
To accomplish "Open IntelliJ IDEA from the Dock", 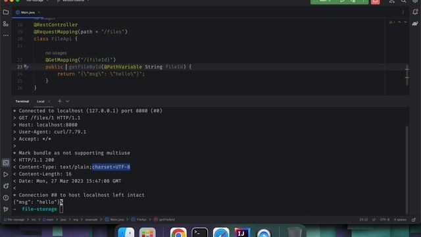I will pos(242,232).
